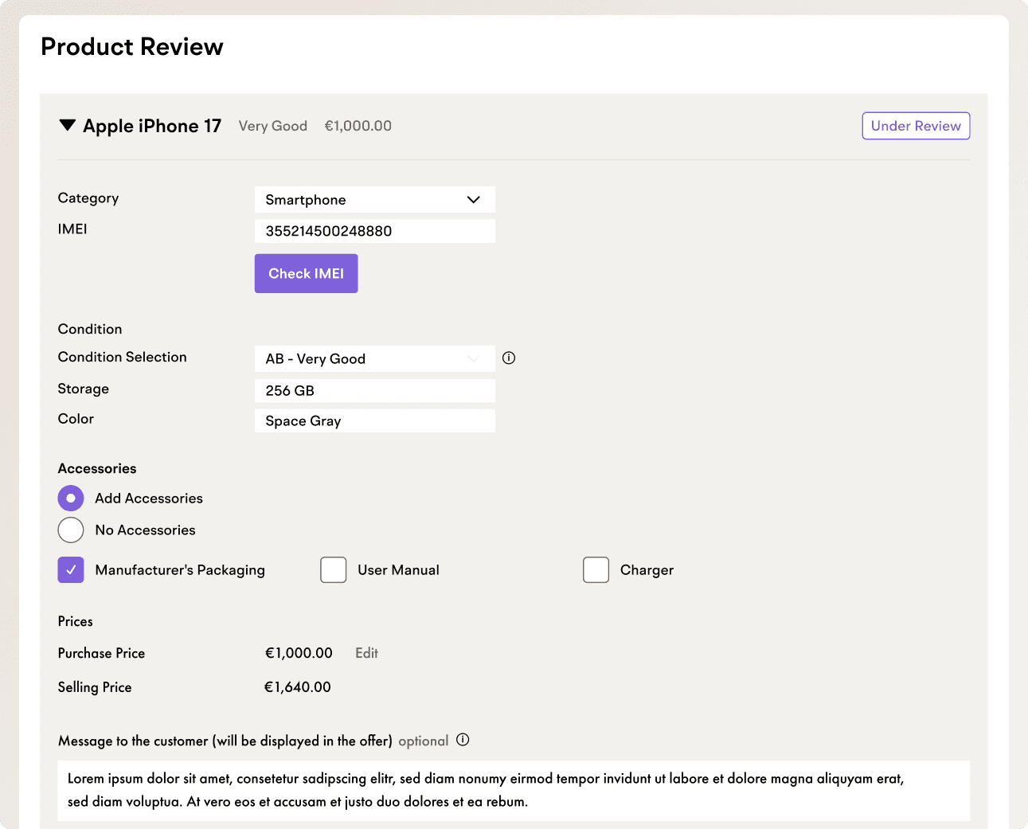Click into the IMEI input field

point(374,231)
